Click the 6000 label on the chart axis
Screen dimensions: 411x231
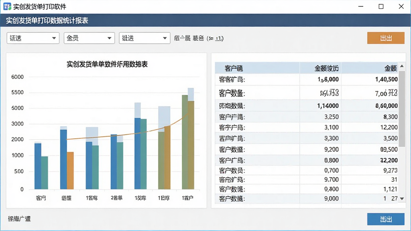coord(17,77)
